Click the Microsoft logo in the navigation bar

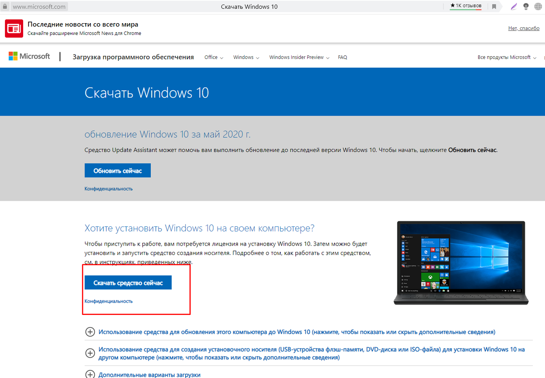coord(29,56)
